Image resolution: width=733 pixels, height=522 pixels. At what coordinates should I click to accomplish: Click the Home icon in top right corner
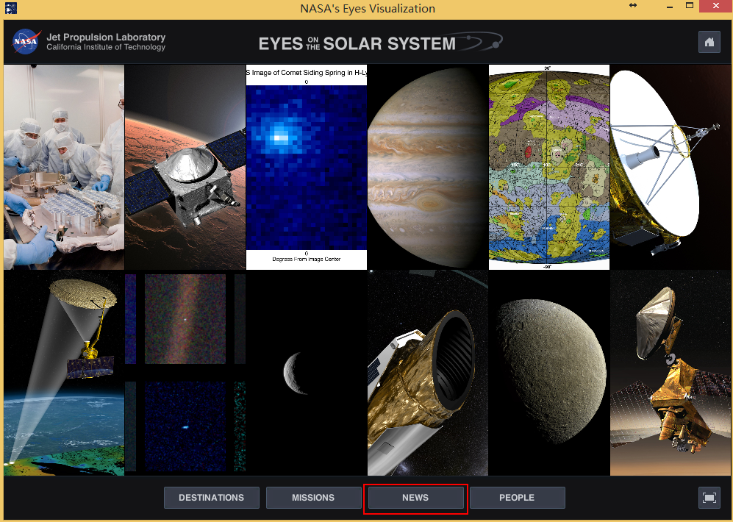[x=709, y=42]
